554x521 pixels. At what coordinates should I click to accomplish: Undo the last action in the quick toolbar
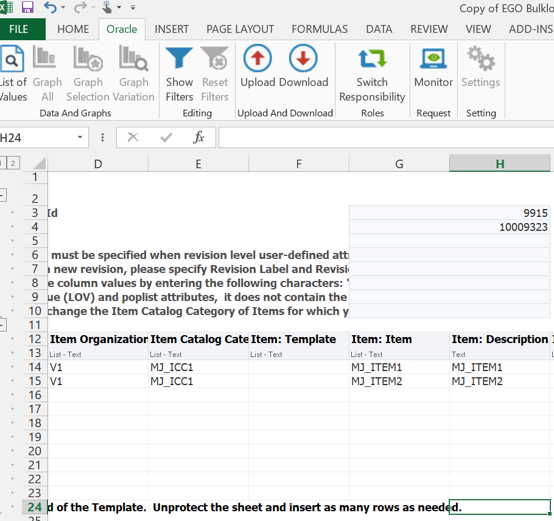(50, 8)
